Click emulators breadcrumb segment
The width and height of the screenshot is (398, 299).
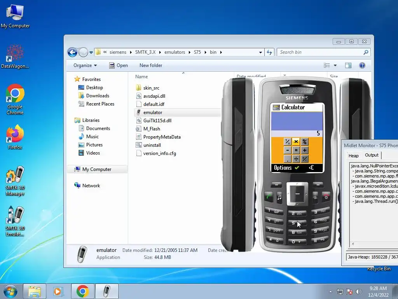[x=175, y=52]
